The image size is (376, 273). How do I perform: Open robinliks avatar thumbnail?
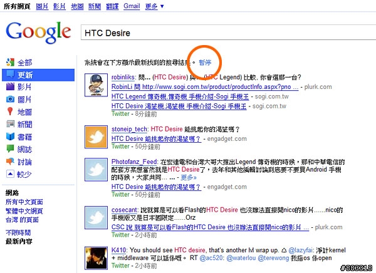96,85
